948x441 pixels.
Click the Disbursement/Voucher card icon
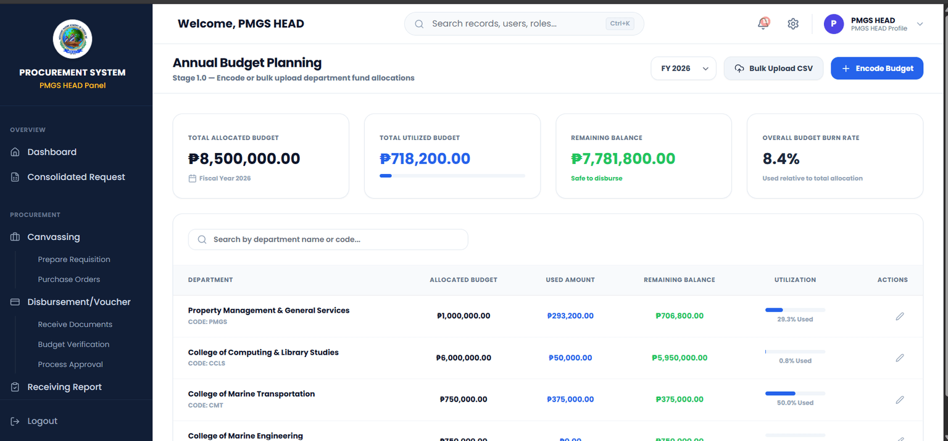point(15,302)
